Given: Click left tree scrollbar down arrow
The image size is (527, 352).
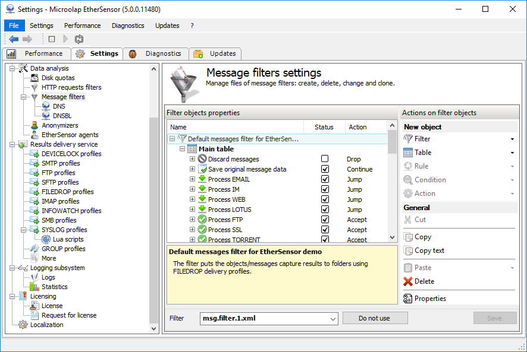Looking at the screenshot, I should [153, 329].
